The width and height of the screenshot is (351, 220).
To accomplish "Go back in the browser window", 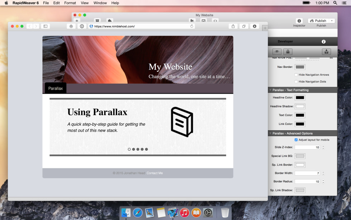I will [29, 26].
